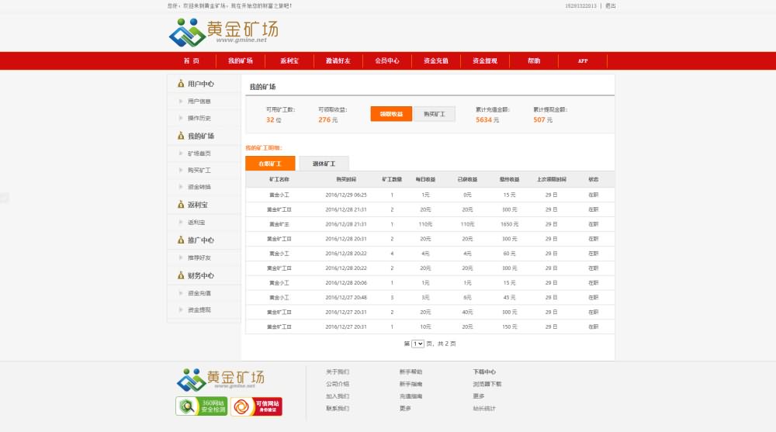This screenshot has width=776, height=432.
Task: Open 资金充值 in the navigation bar
Action: 436,60
